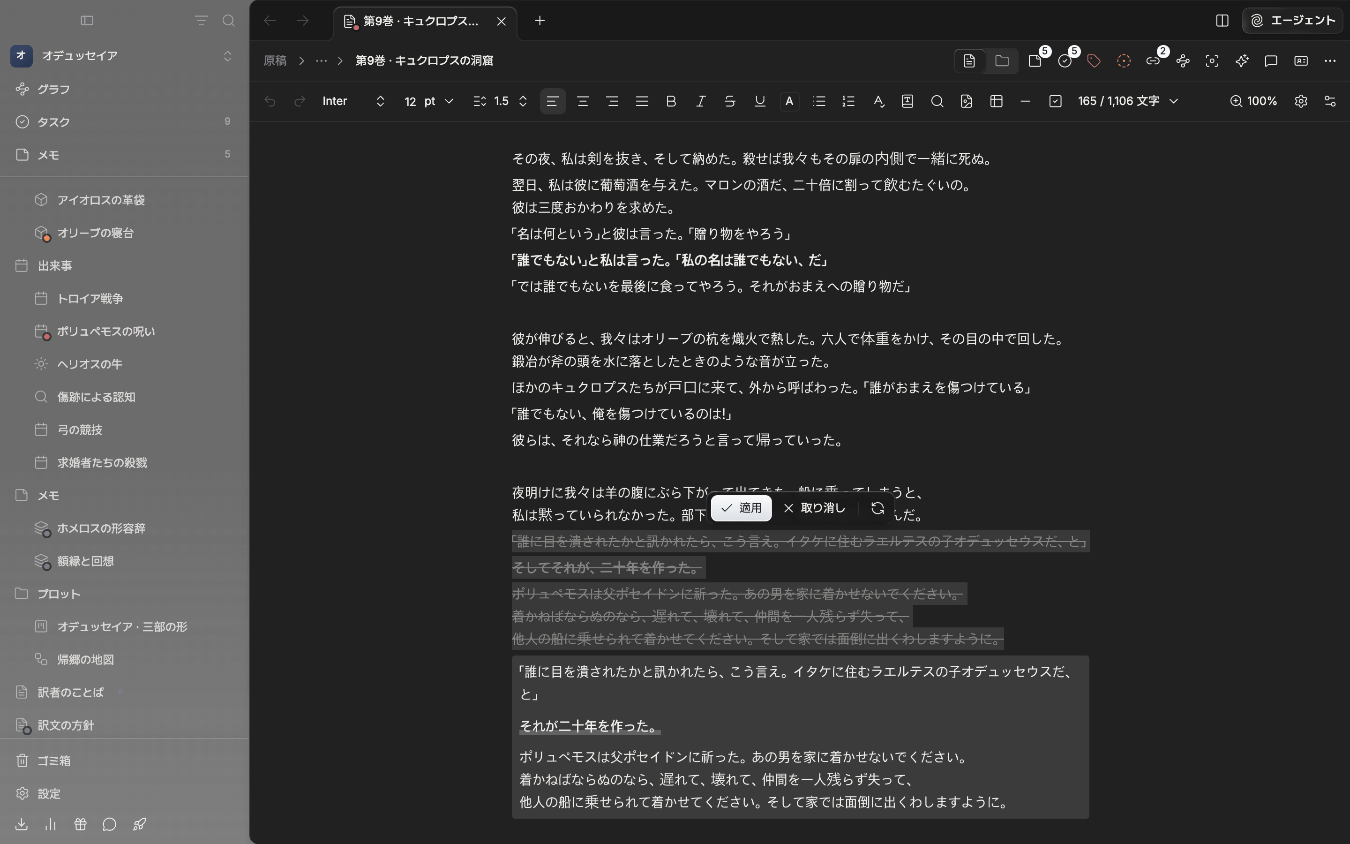This screenshot has height=844, width=1350.
Task: Open the tag icon in header
Action: click(x=1094, y=61)
